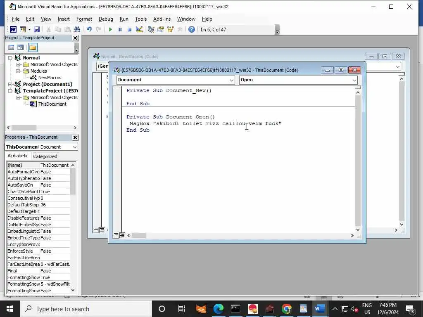This screenshot has height=317, width=423.
Task: Click the MsgBox code line
Action: pyautogui.click(x=205, y=123)
